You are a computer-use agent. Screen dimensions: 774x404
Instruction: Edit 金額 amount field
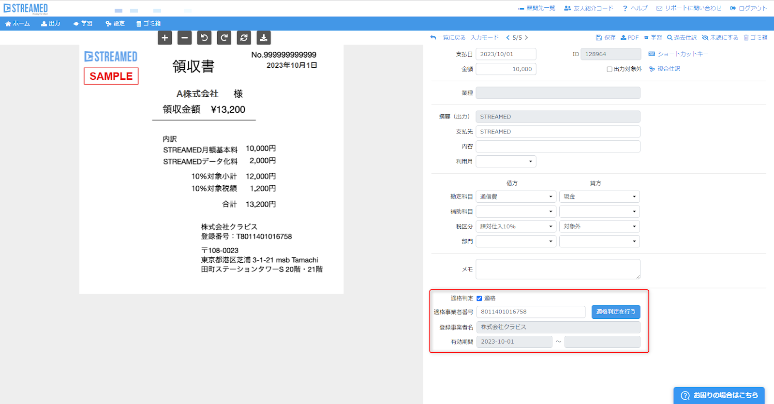[506, 69]
